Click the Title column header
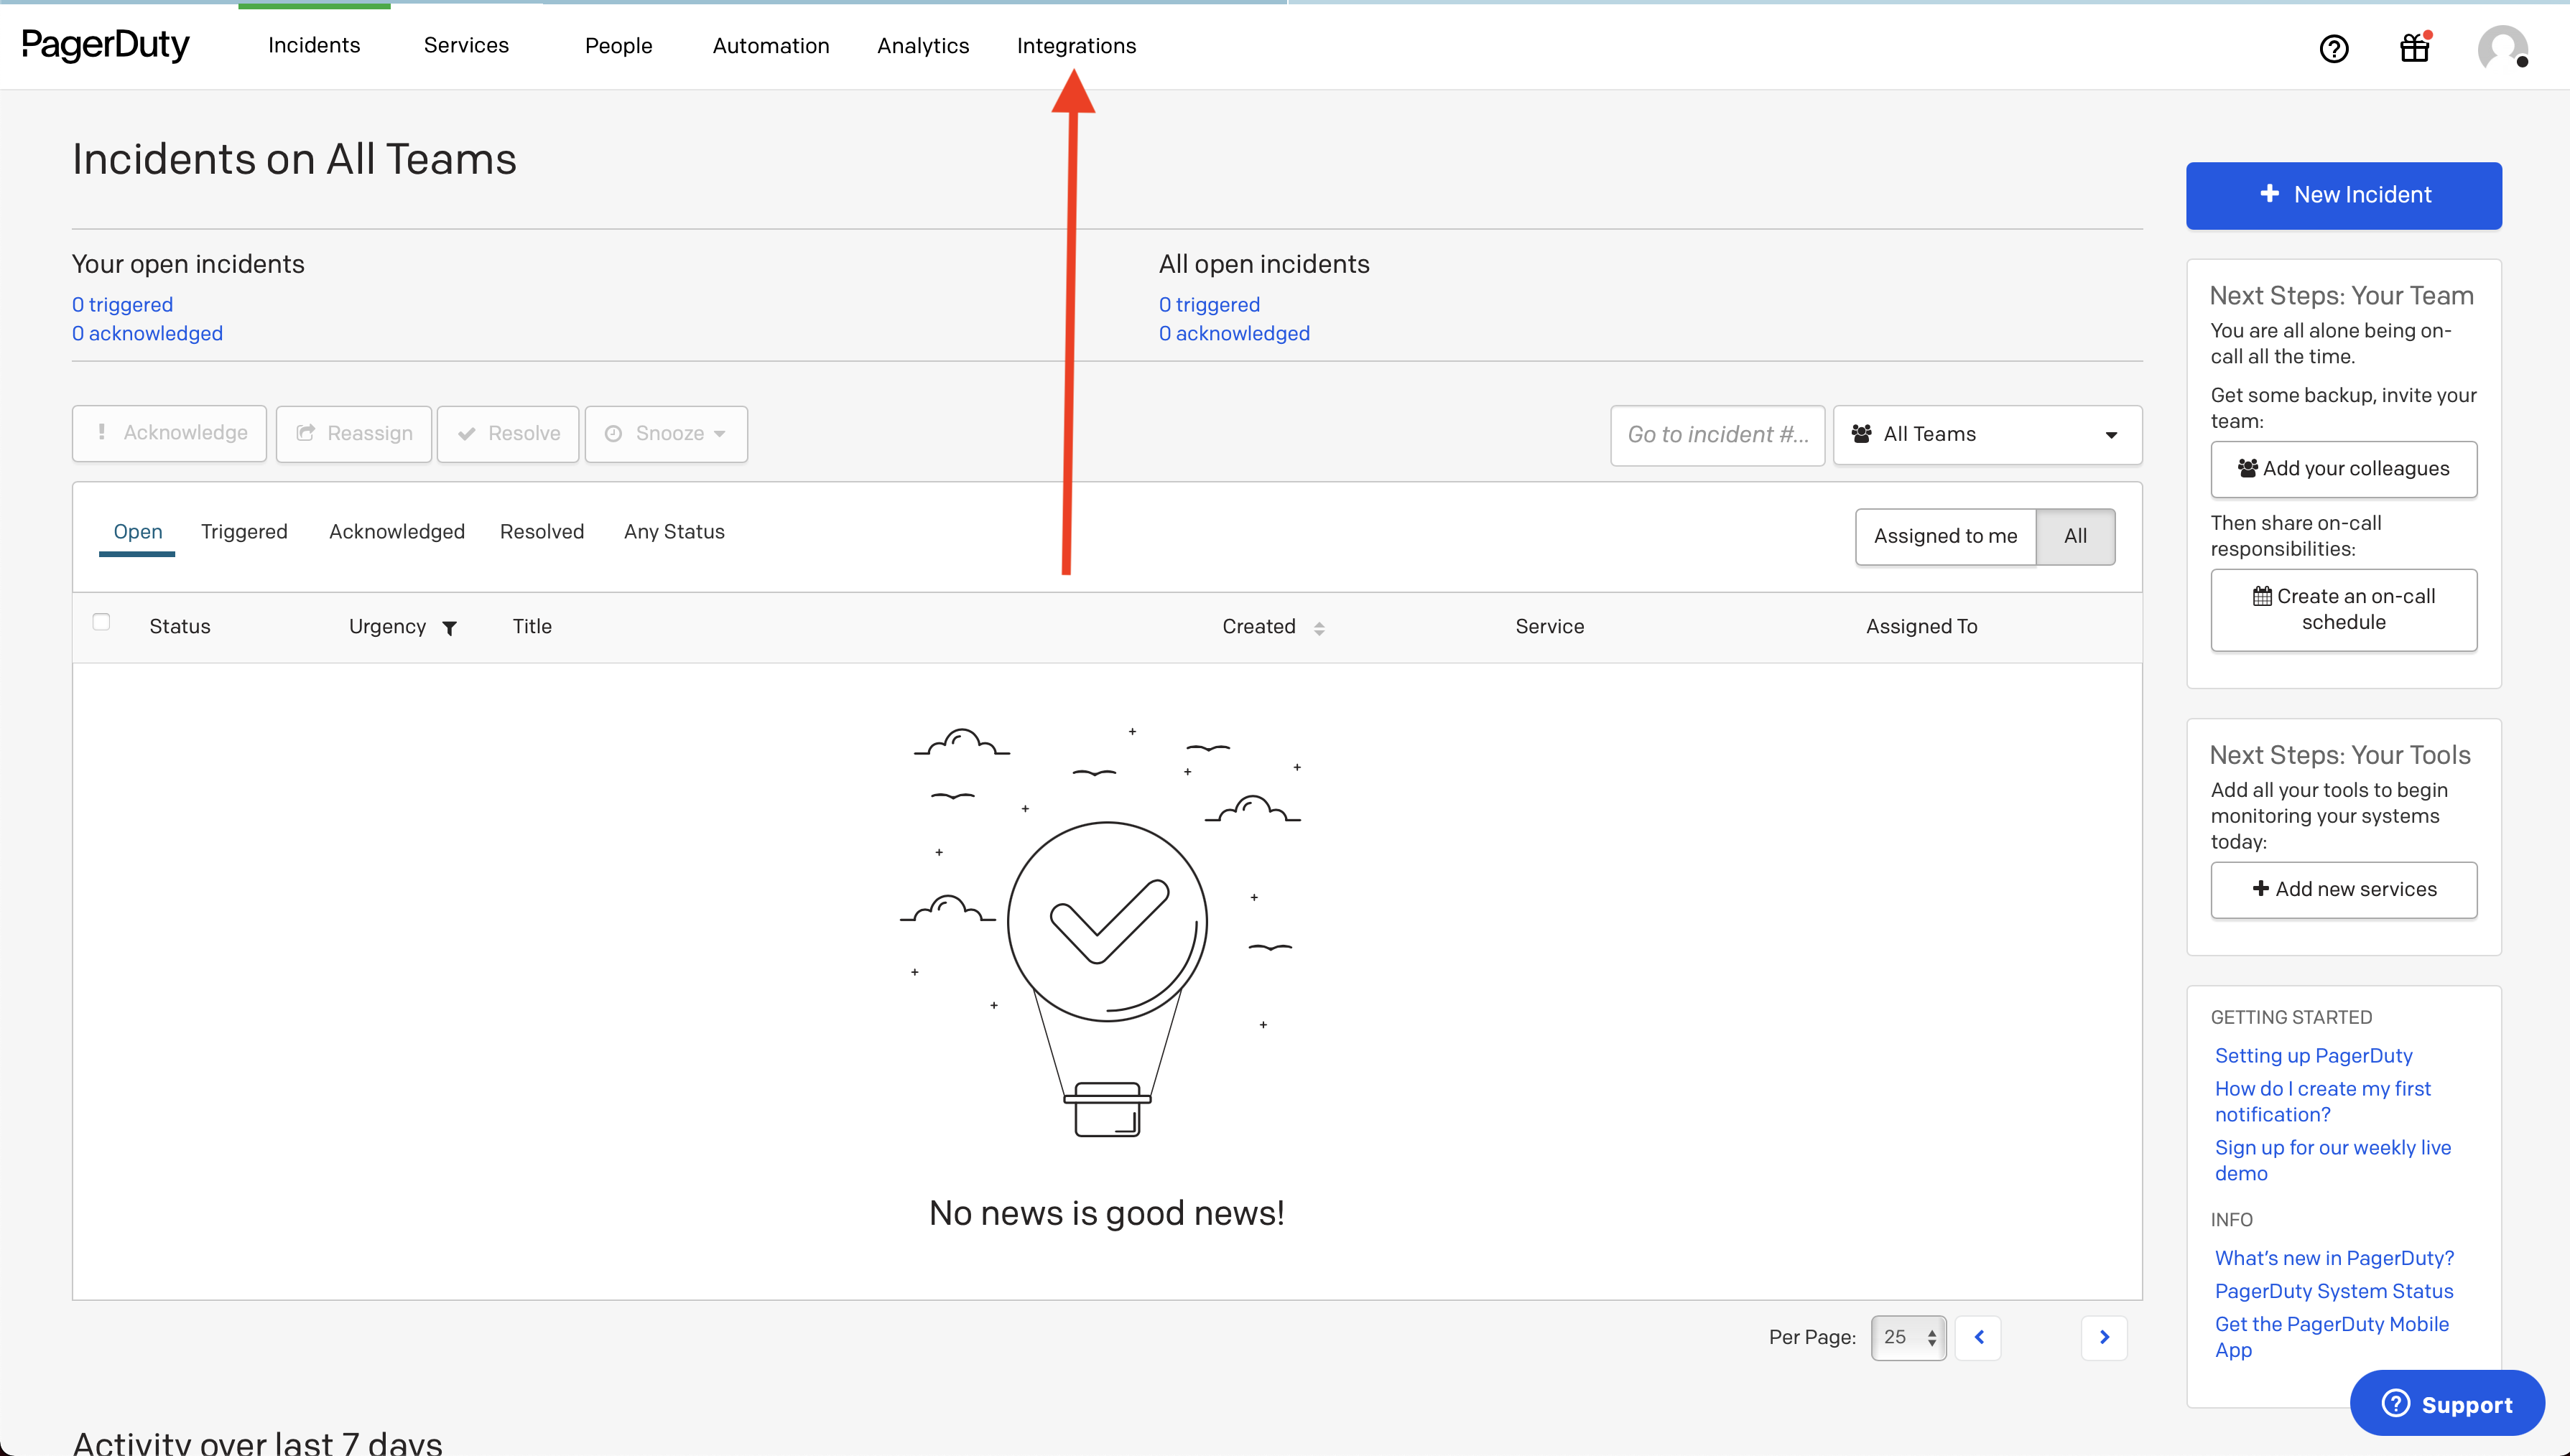 [x=532, y=626]
